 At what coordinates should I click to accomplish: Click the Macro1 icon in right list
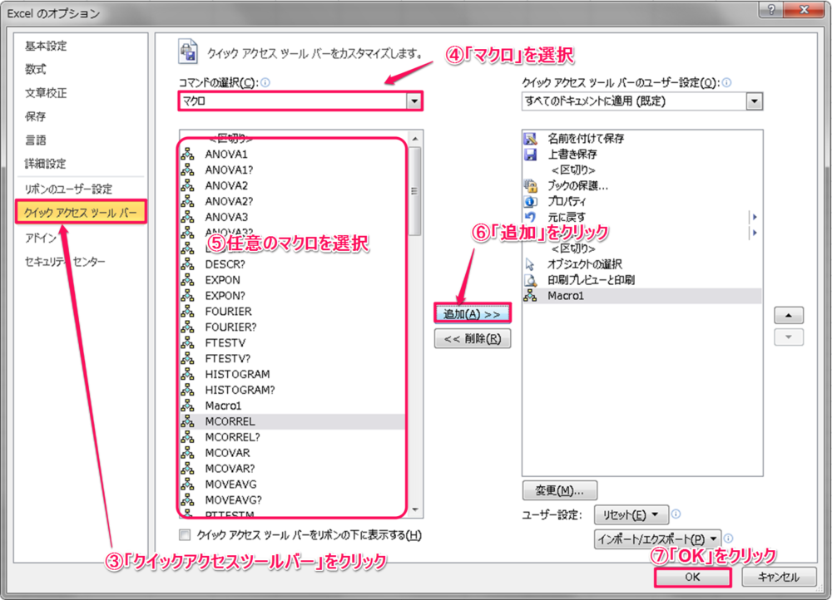click(x=530, y=296)
